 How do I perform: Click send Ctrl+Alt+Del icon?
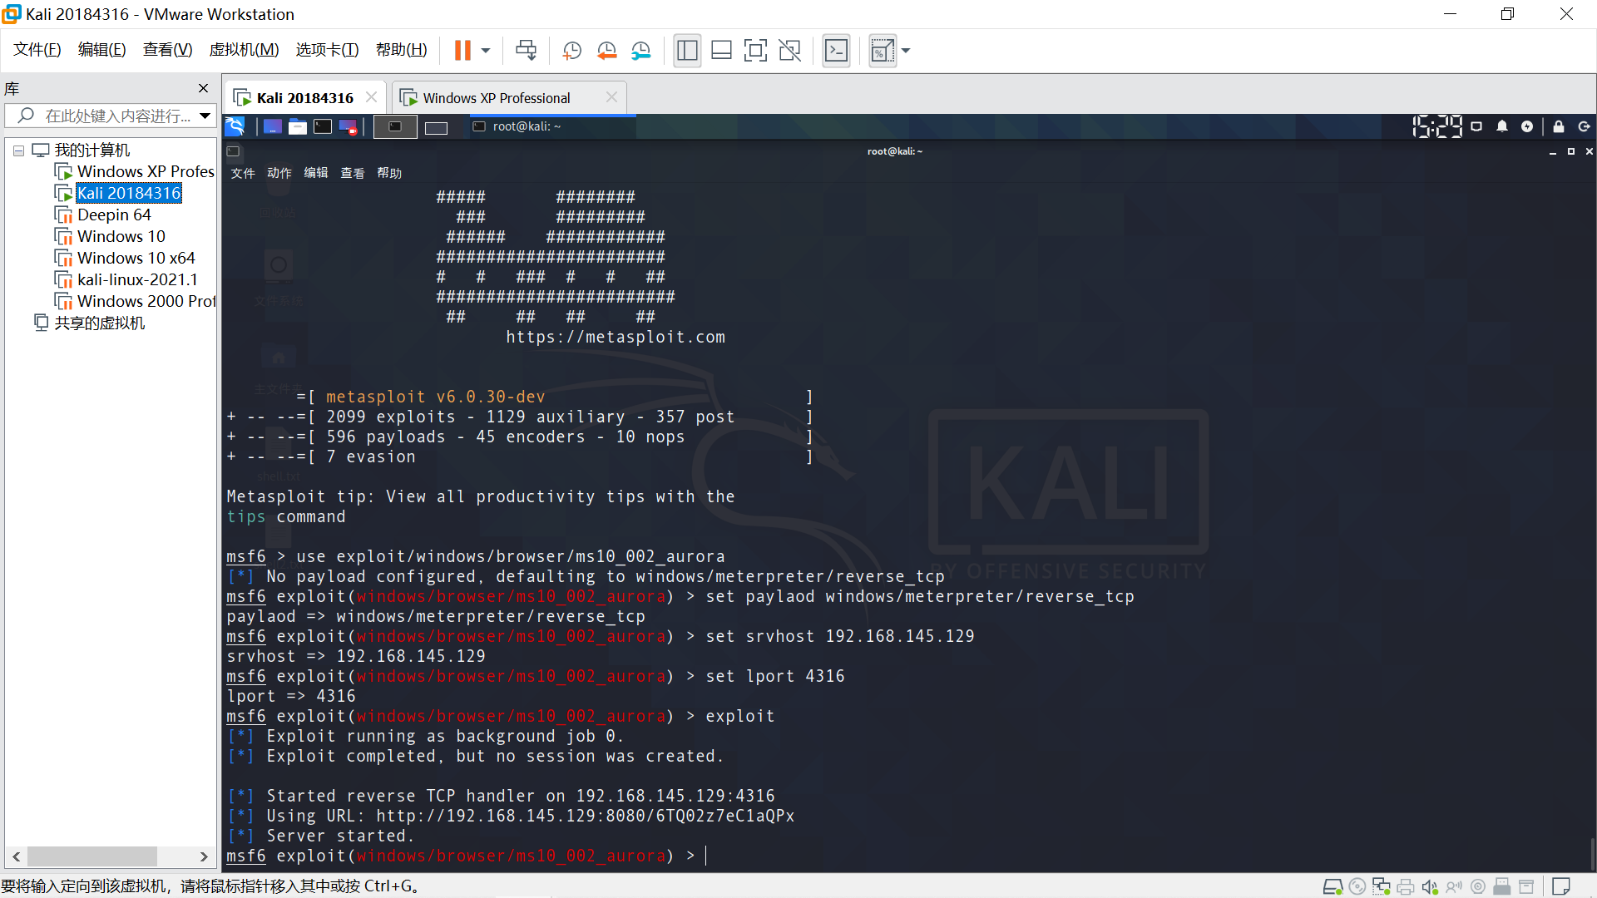click(526, 51)
